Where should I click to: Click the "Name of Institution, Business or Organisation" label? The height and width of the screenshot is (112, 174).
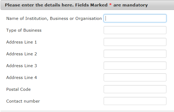point(54,19)
